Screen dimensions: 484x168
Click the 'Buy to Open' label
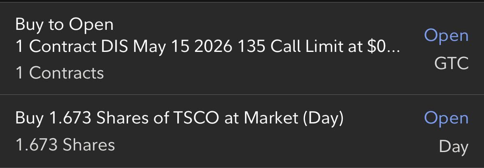click(64, 25)
